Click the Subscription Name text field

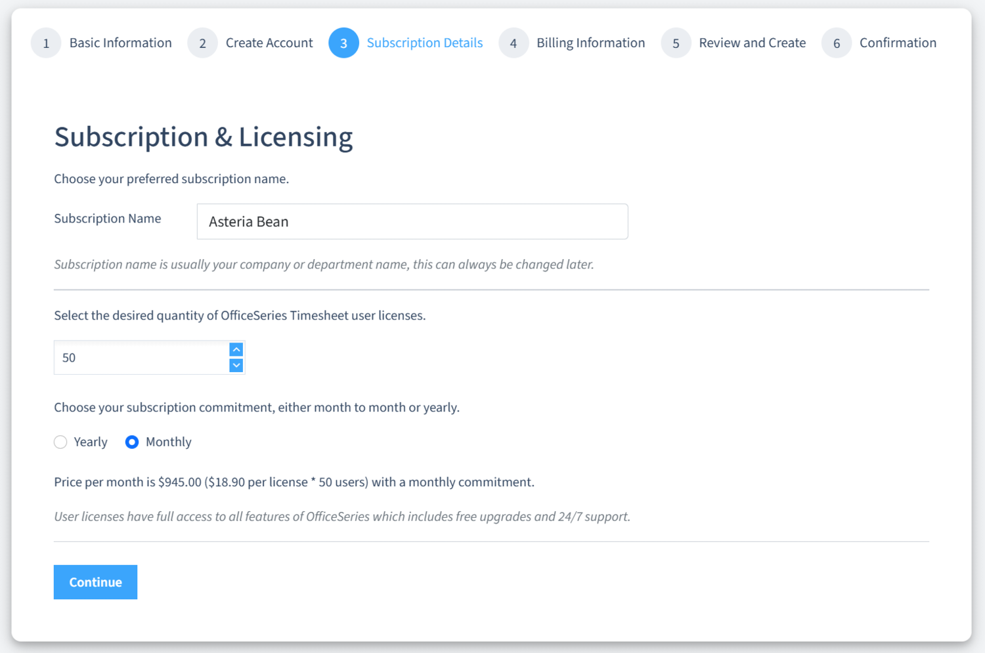coord(412,222)
